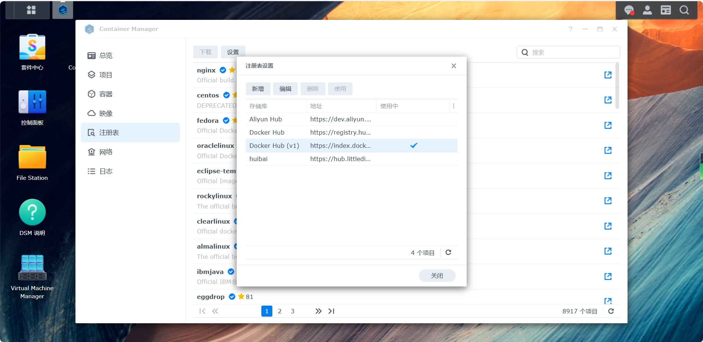Select page 1 button
This screenshot has width=703, height=342.
(267, 311)
